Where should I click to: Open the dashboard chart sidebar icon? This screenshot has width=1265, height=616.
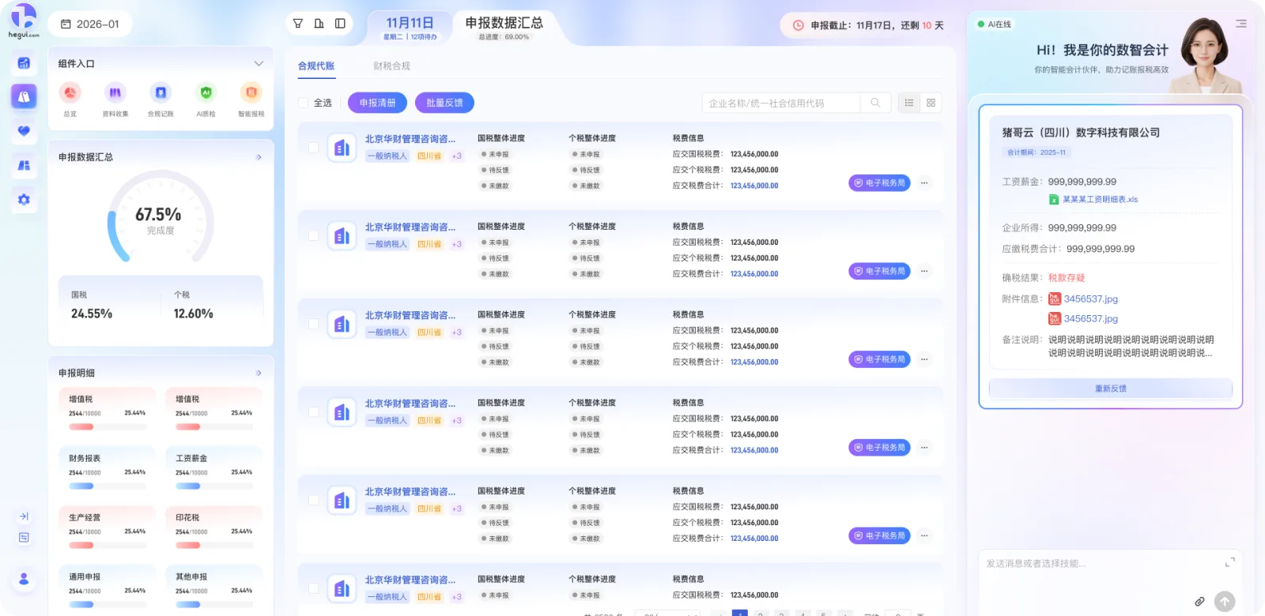tap(24, 63)
